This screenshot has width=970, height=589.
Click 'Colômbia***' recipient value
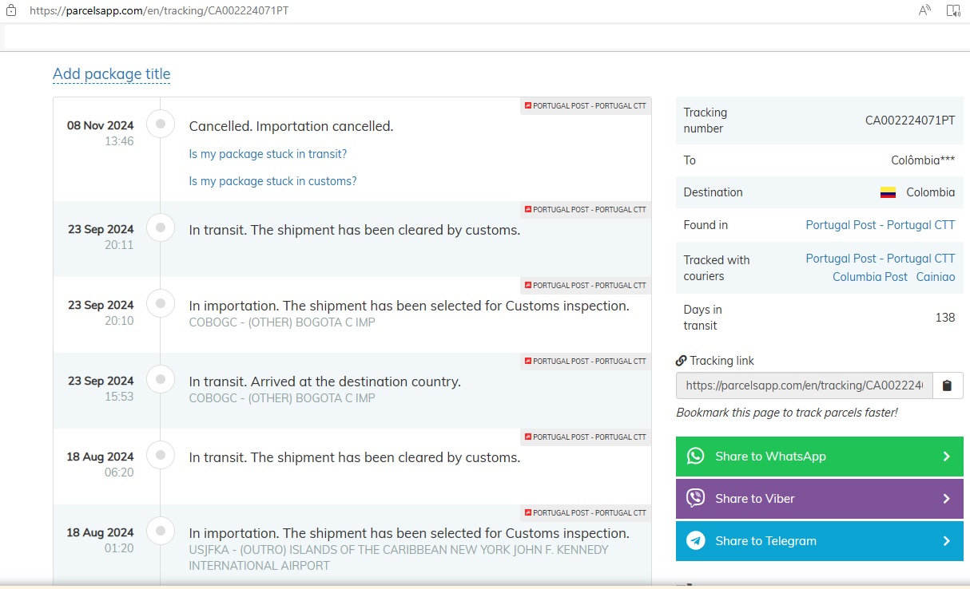point(923,160)
